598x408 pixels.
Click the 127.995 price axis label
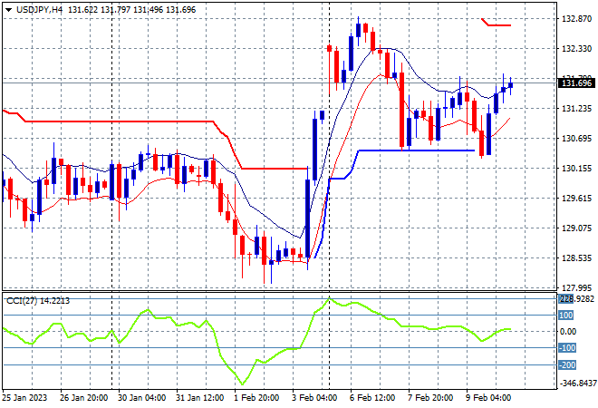[576, 287]
